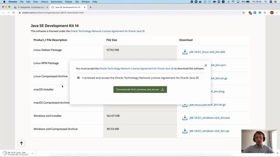Open Notification Center list icon
Viewport: 280px width, 157px height.
click(x=276, y=2)
